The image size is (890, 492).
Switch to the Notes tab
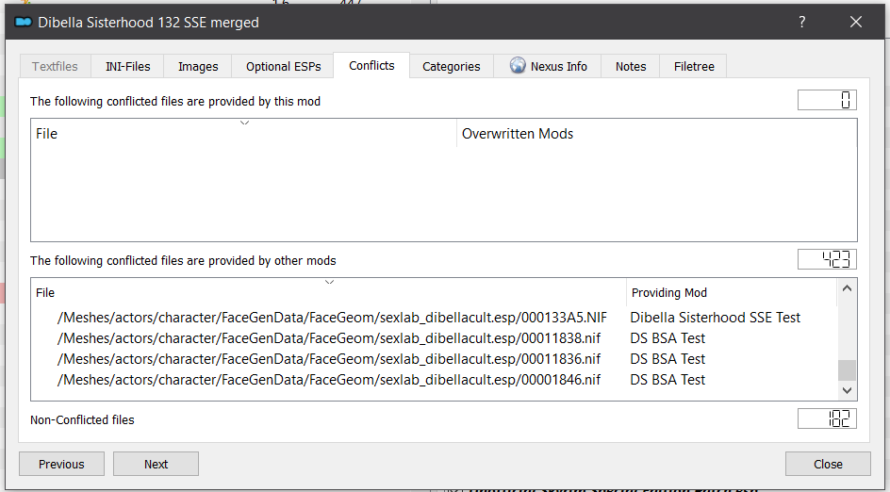(x=631, y=66)
